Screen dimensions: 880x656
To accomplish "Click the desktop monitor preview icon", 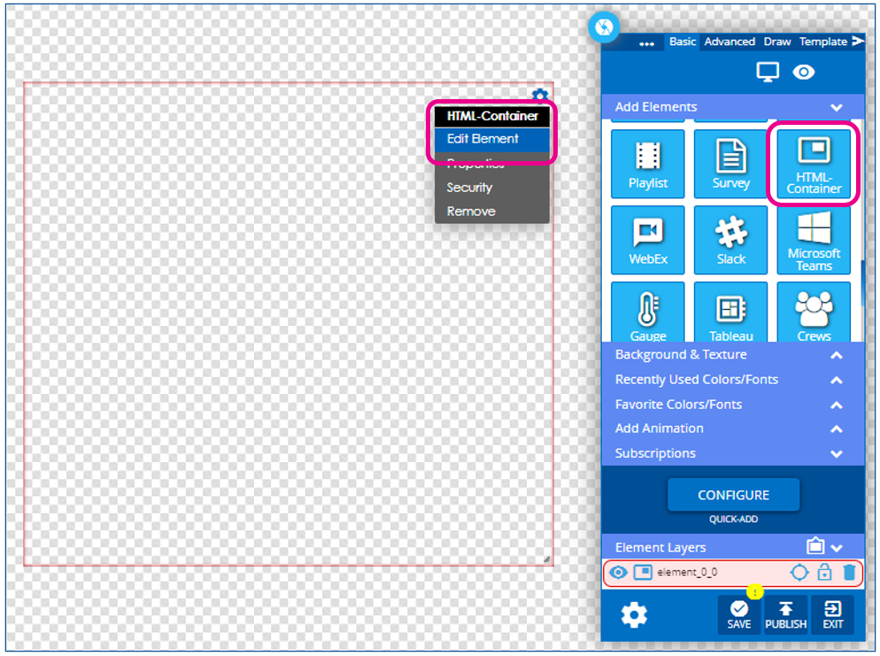I will tap(768, 72).
